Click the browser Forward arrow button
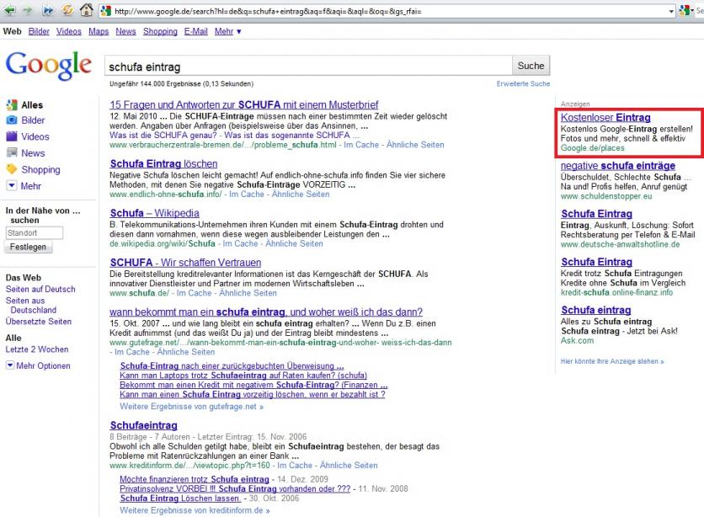Screen dimensions: 704x517 click(x=28, y=10)
